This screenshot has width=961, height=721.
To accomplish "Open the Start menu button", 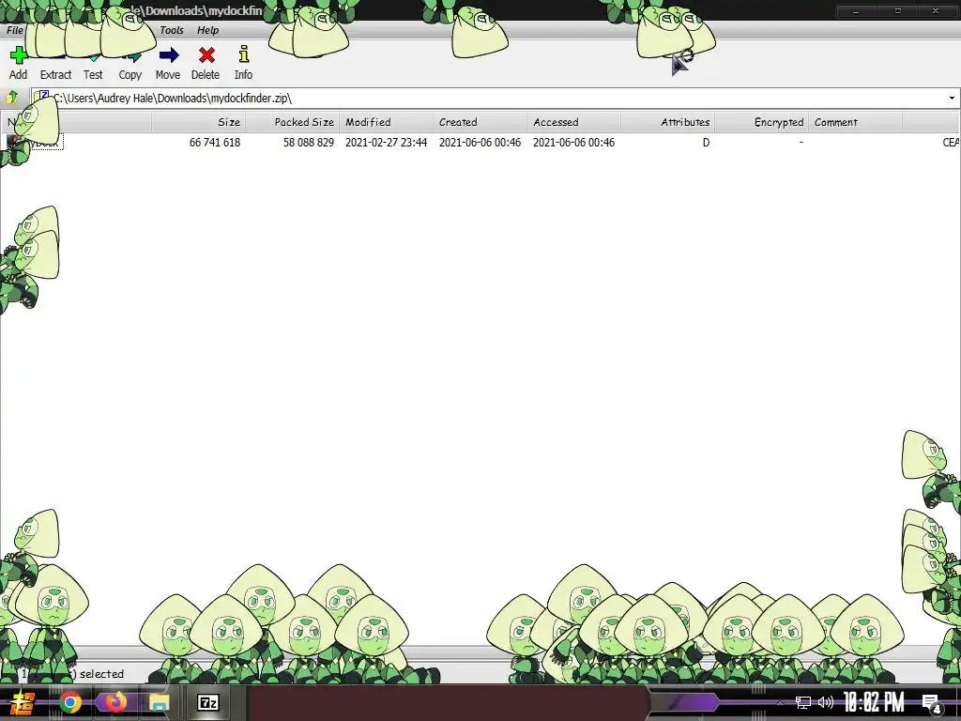I will pos(23,702).
